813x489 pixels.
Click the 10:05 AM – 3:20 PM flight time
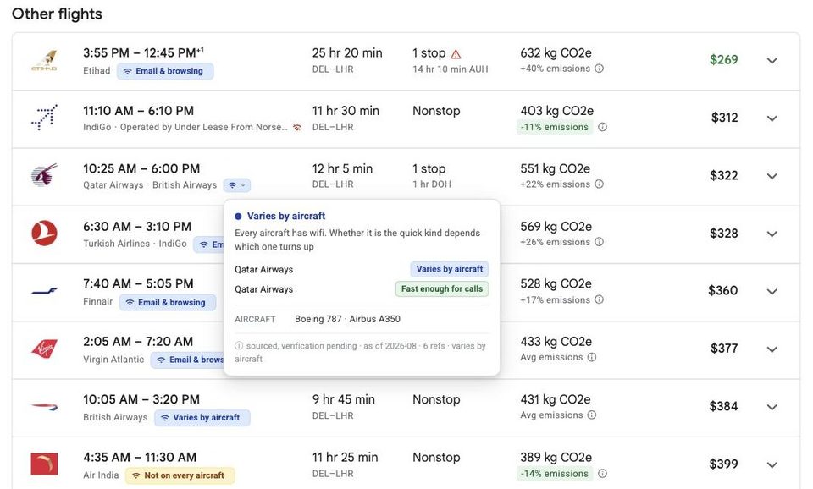pyautogui.click(x=141, y=399)
